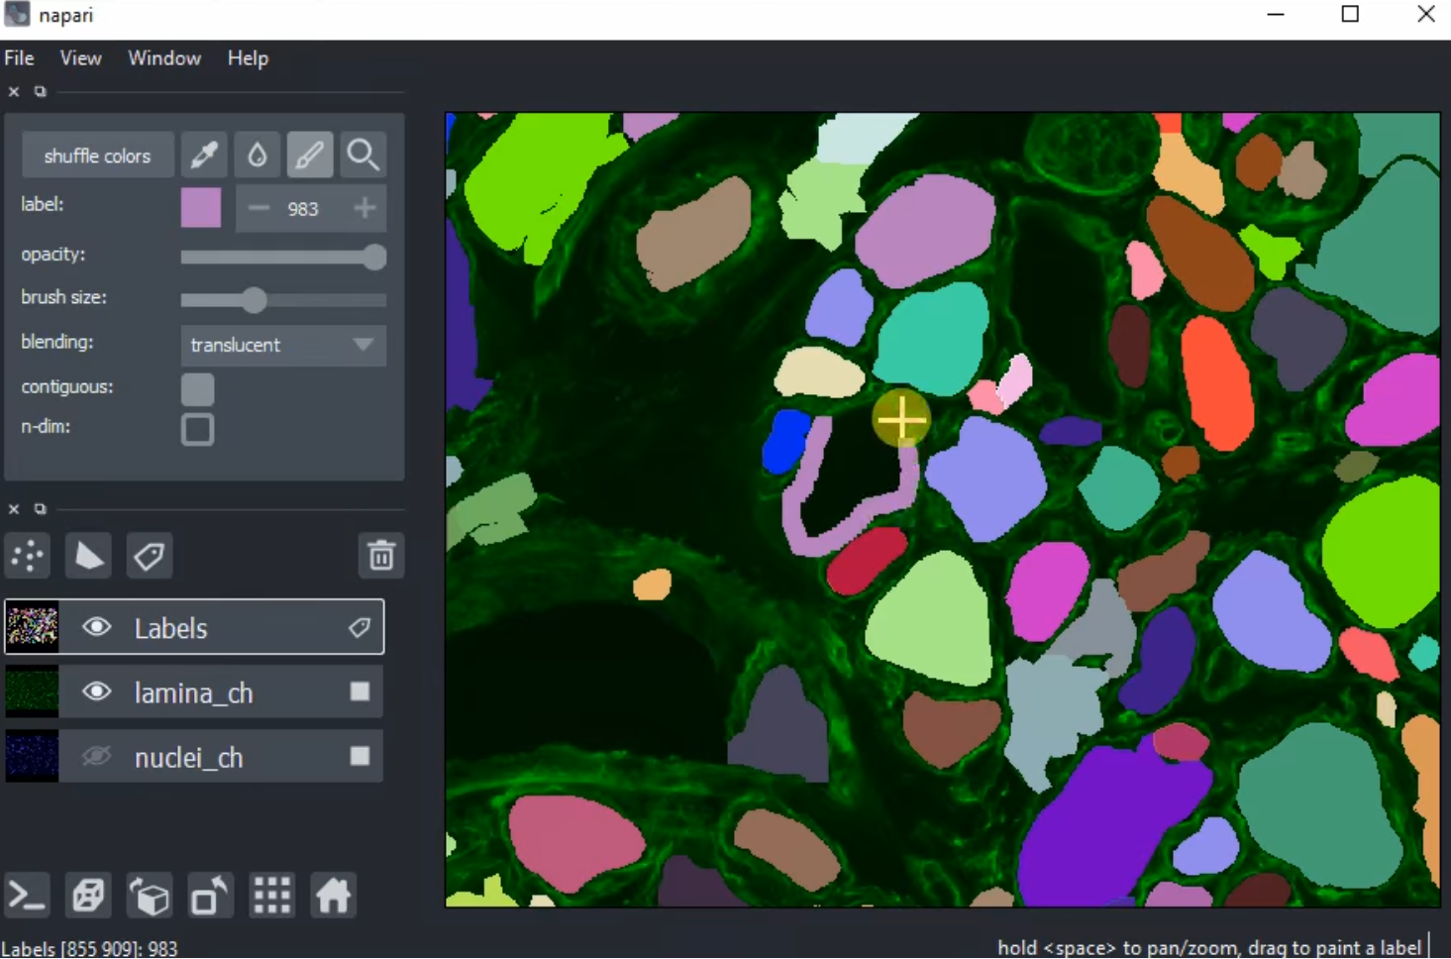
Task: Add a new points layer
Action: pos(27,556)
